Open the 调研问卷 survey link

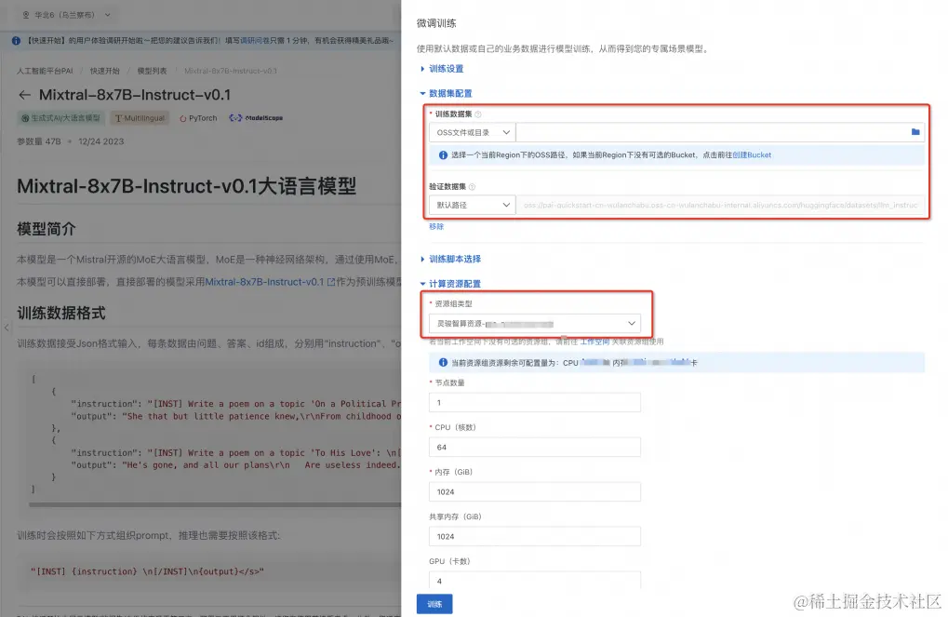click(x=255, y=41)
